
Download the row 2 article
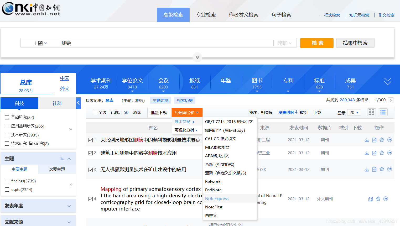point(367,153)
